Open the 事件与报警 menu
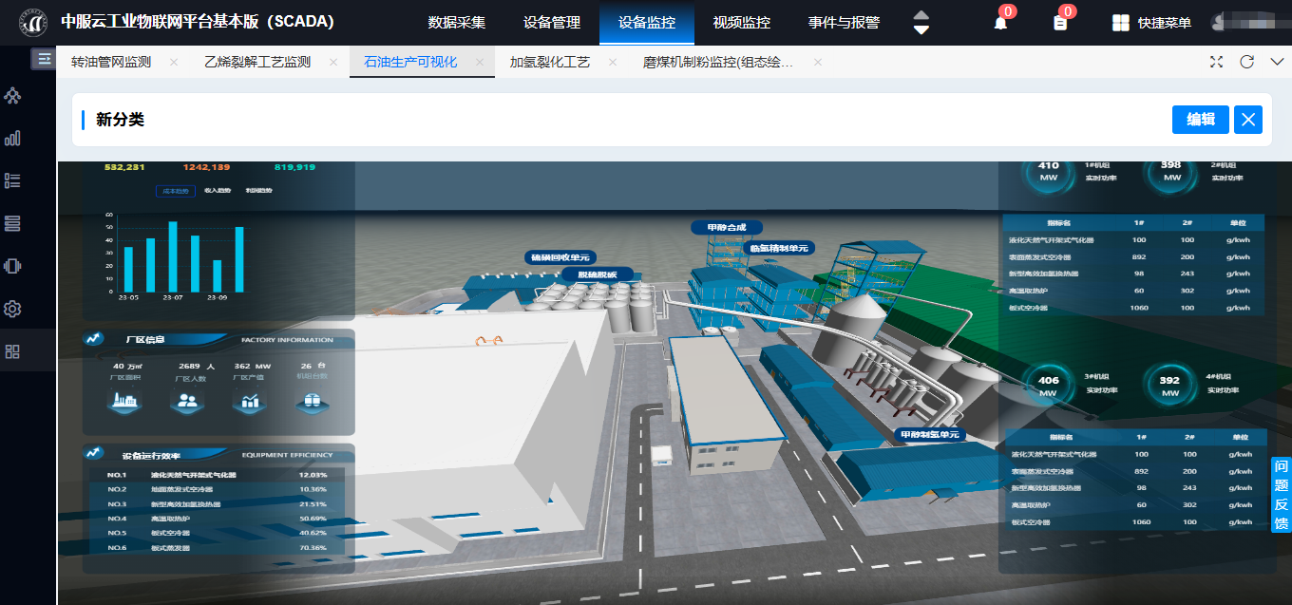This screenshot has height=605, width=1292. coord(844,23)
